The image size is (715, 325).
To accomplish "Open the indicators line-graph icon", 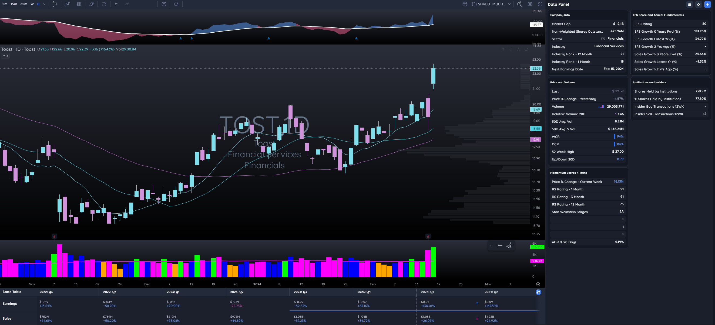I will (67, 4).
